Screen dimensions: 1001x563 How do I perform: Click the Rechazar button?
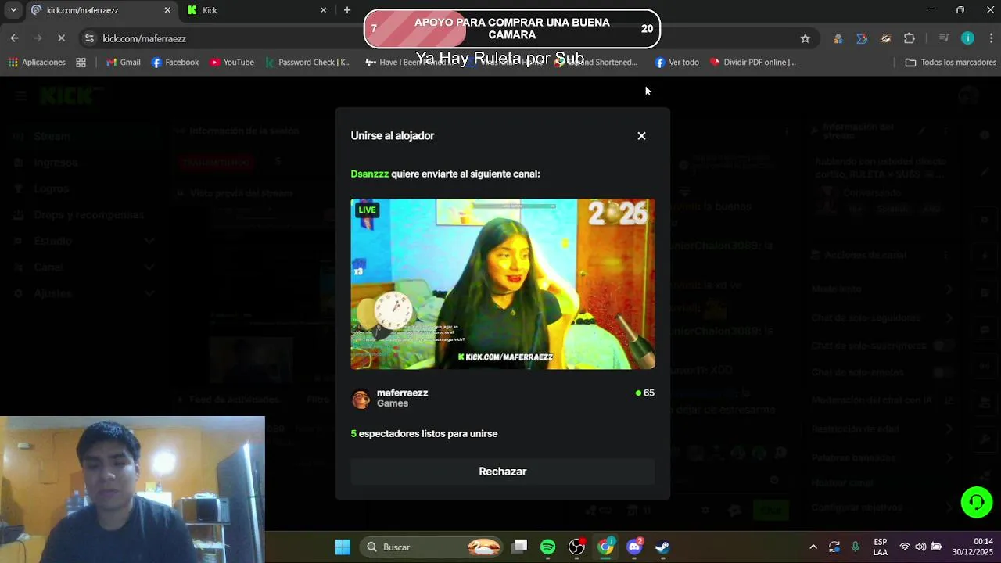tap(502, 472)
